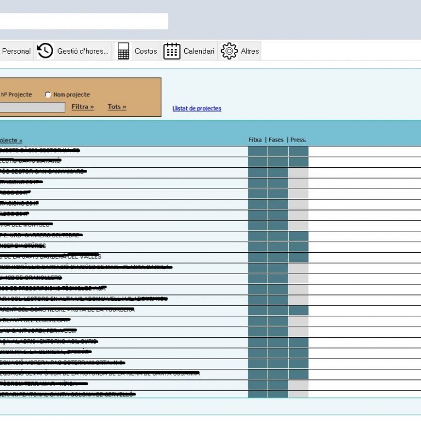Open Fitxa for Santa Coloma de Cervelló row
This screenshot has height=421, width=421.
coord(258,394)
